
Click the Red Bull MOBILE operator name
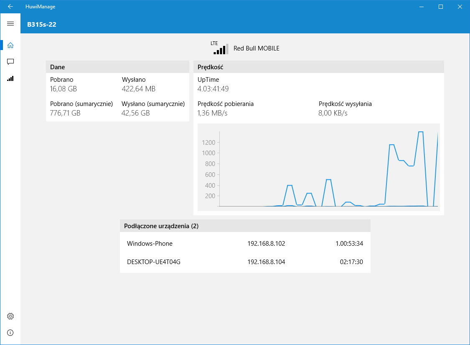256,48
